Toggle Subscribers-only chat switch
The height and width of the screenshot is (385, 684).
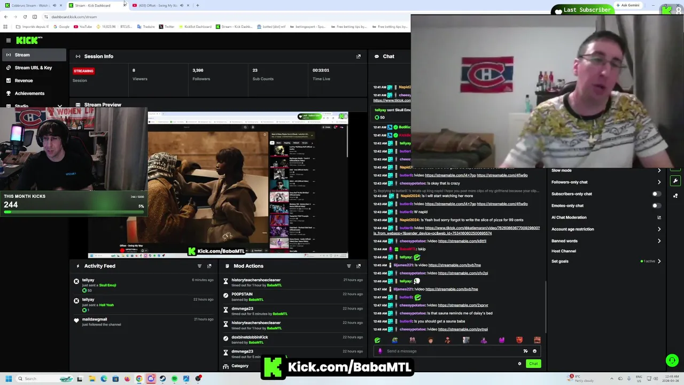(656, 194)
